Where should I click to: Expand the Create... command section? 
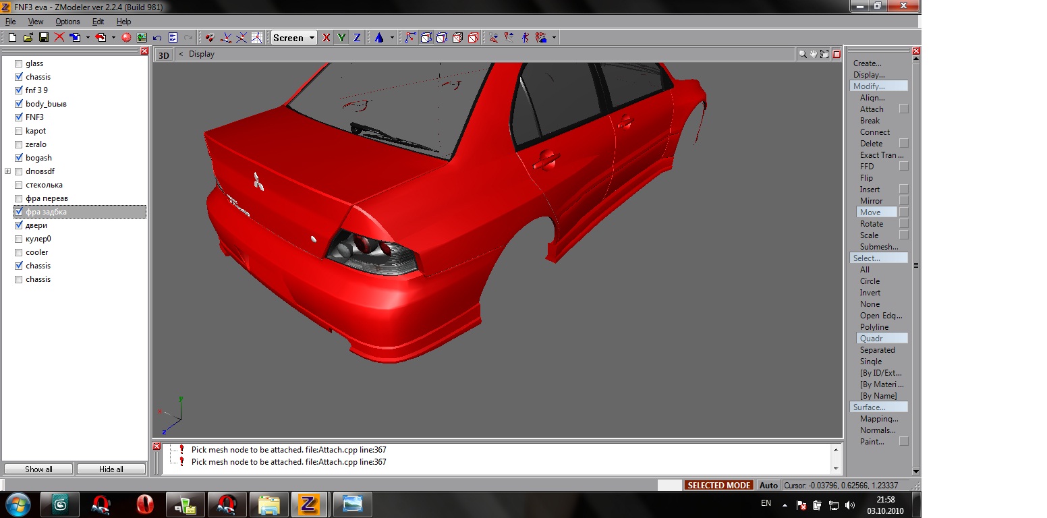(867, 63)
